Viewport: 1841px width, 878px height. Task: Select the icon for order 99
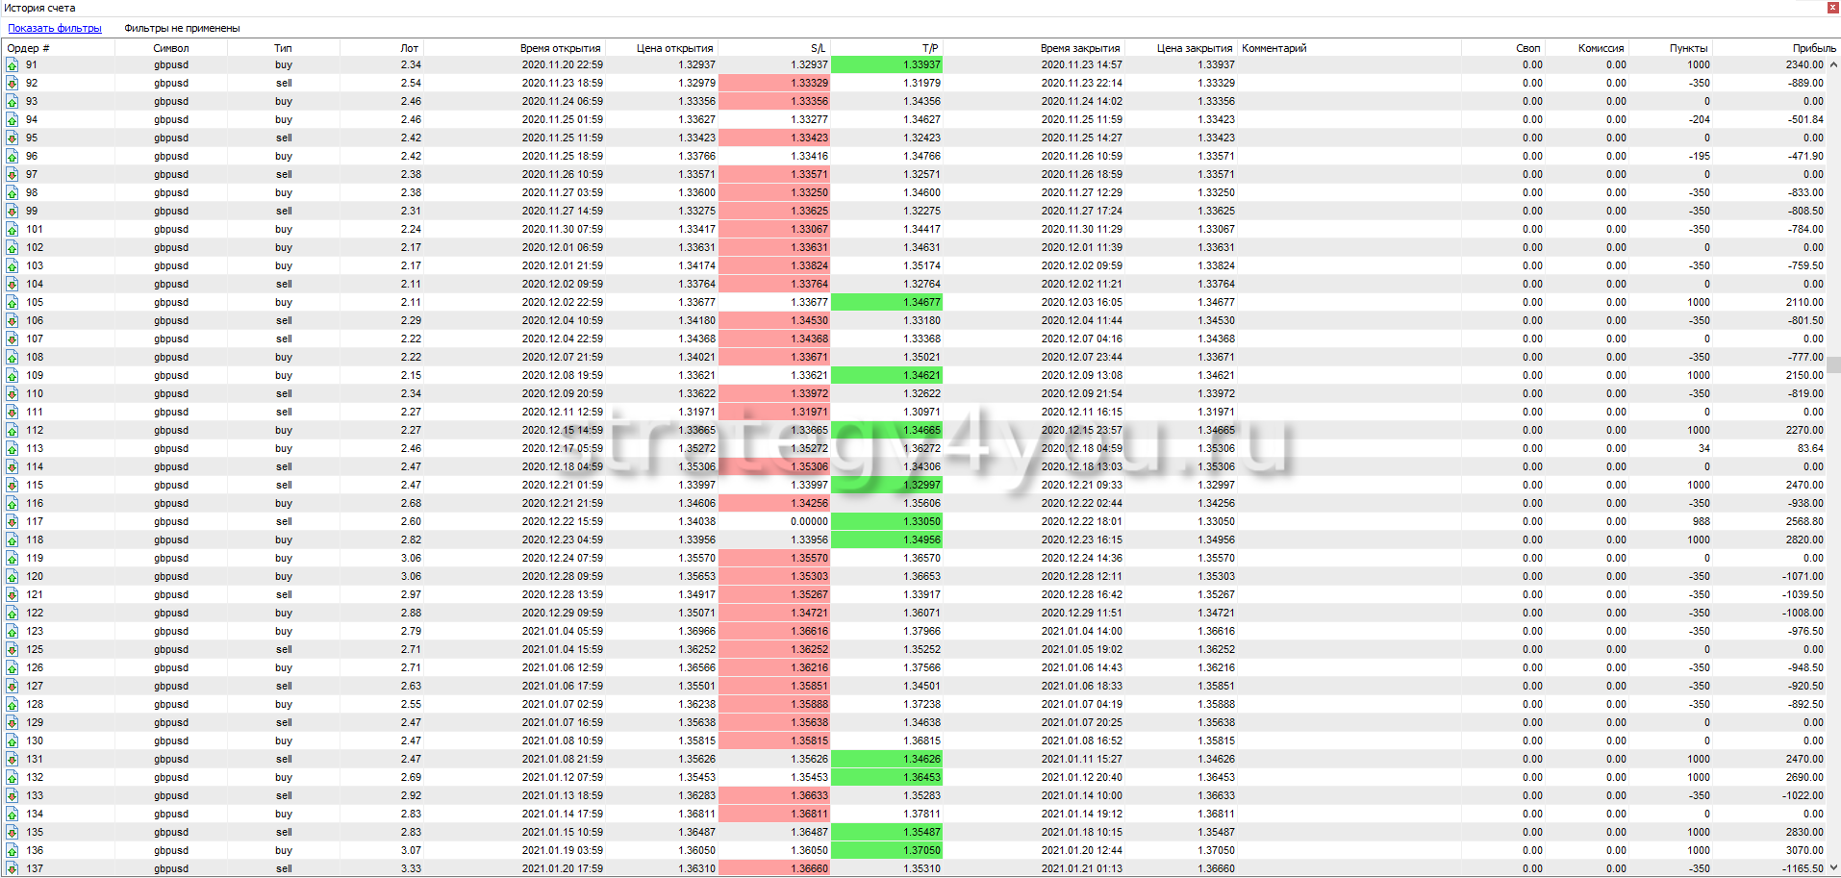tap(13, 212)
